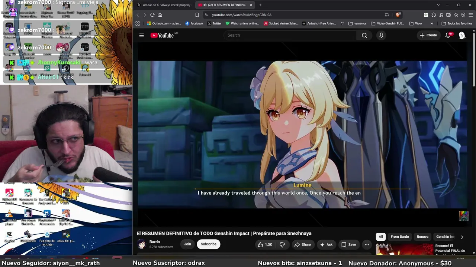Open the Outlook.com bookmark
This screenshot has width=476, height=267.
164,23
